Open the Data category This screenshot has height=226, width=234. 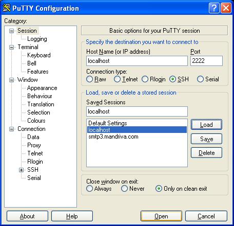33,137
